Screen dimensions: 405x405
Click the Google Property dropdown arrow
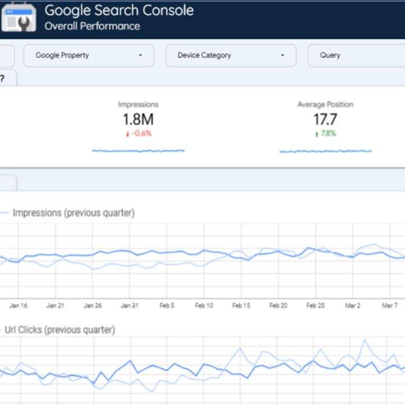click(140, 55)
